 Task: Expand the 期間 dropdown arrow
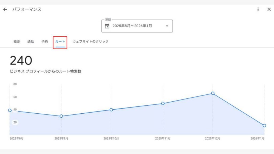click(x=167, y=26)
